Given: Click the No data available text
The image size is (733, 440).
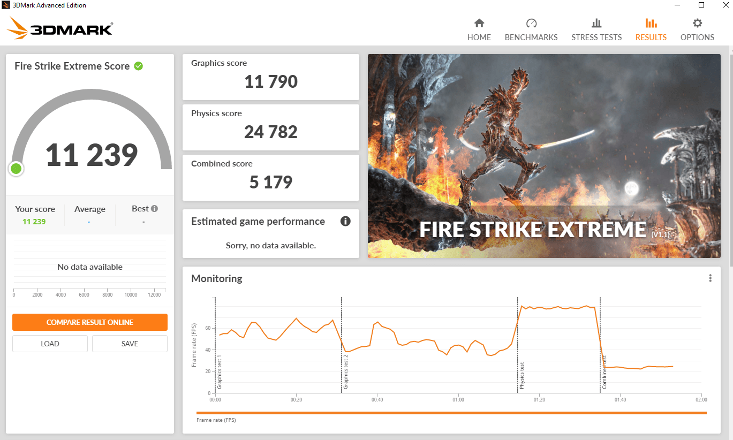Looking at the screenshot, I should click(x=90, y=267).
